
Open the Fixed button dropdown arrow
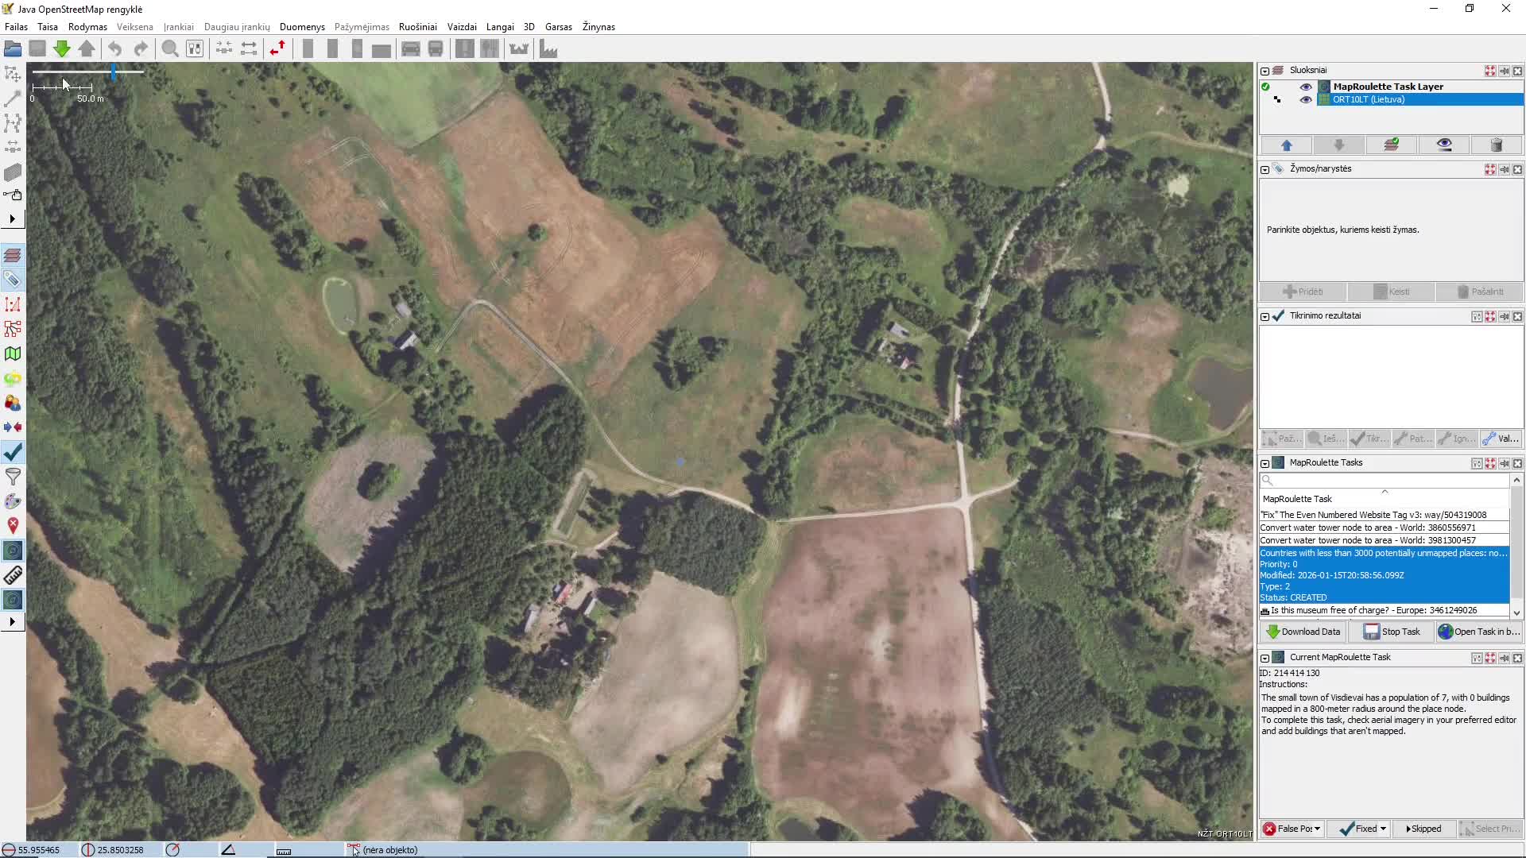(x=1383, y=829)
